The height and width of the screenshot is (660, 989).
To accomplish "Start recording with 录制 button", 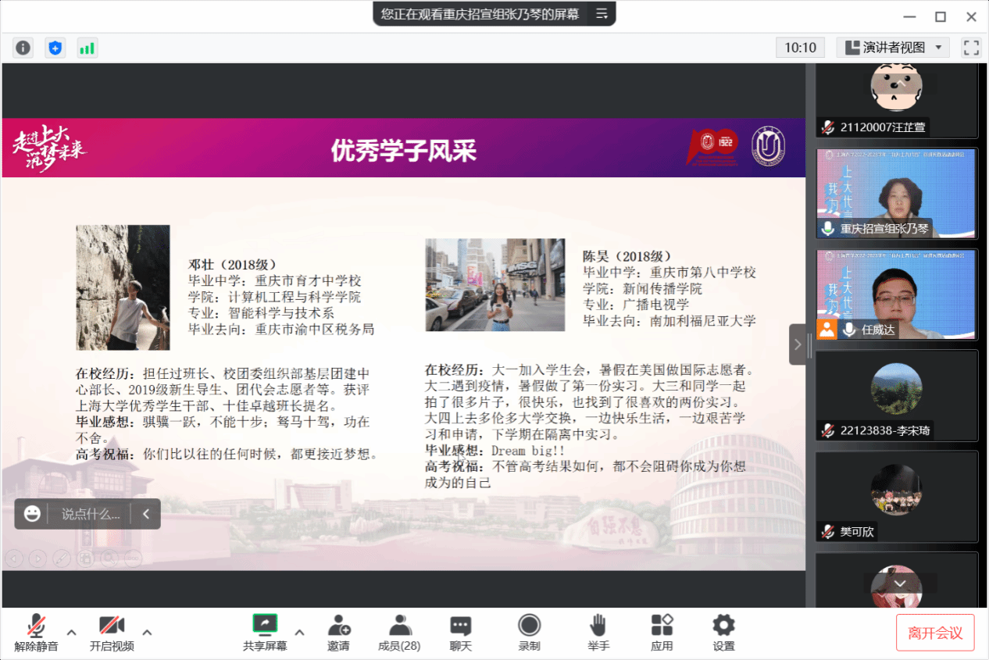I will [x=530, y=632].
